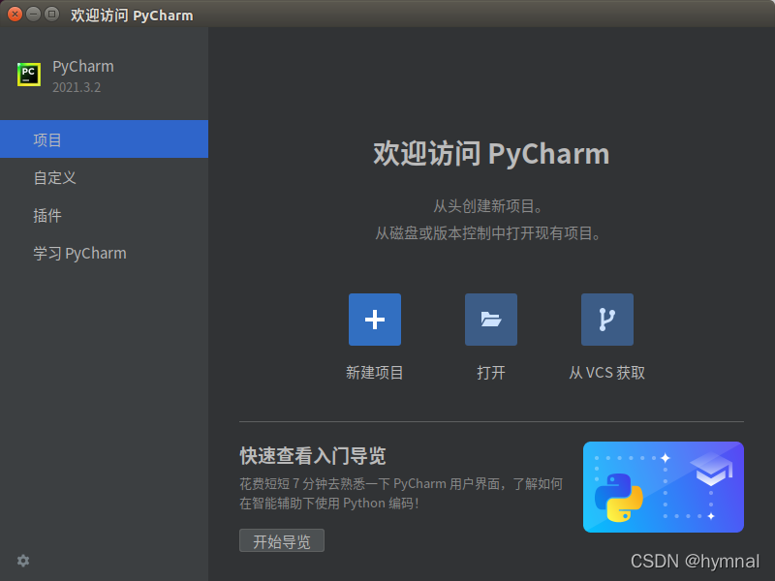This screenshot has height=581, width=775.
Task: Click the PyCharm name in sidebar header
Action: (83, 67)
